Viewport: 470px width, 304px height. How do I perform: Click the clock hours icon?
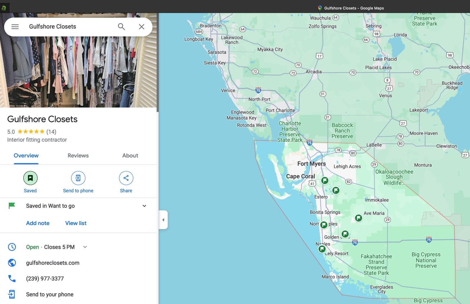pyautogui.click(x=12, y=247)
